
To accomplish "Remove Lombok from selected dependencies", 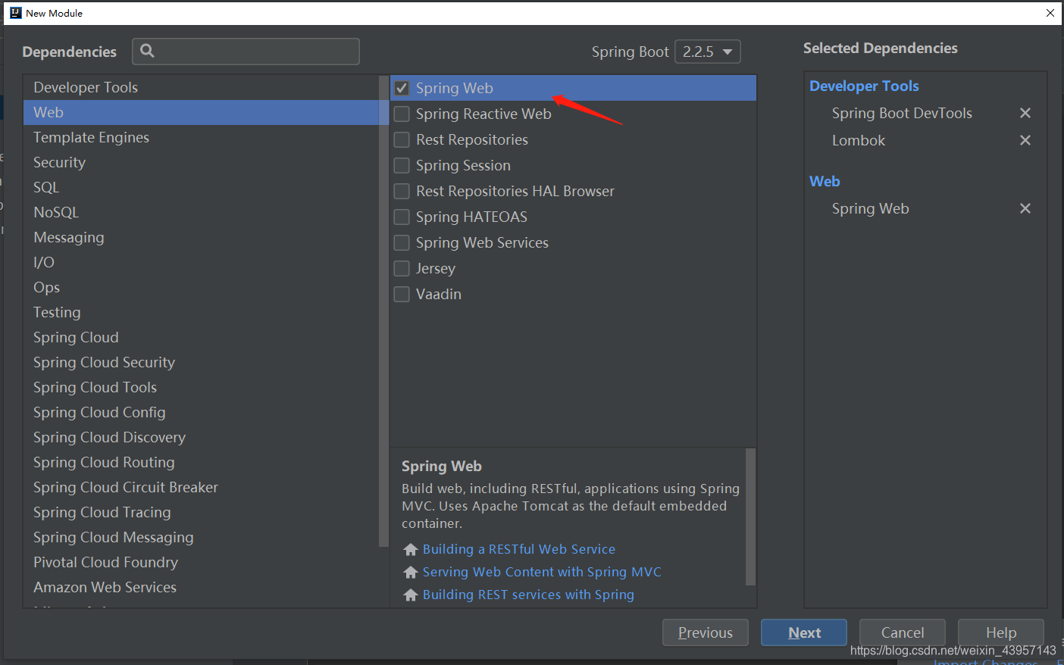I will [1025, 140].
